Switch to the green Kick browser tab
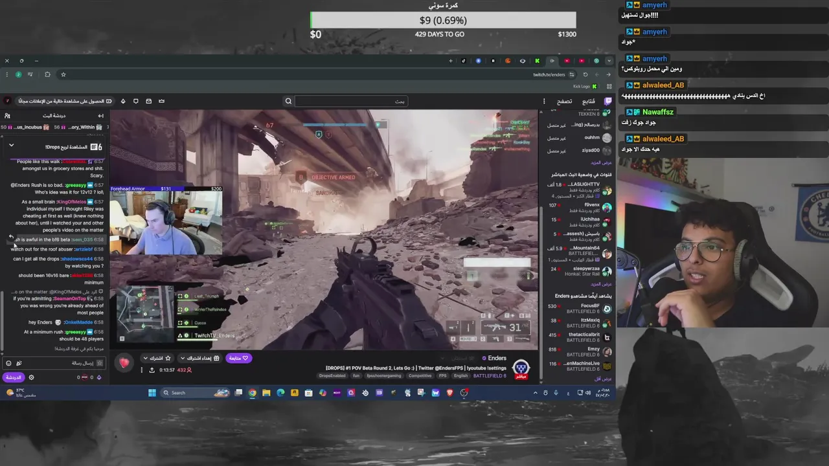The image size is (829, 466). click(x=538, y=61)
